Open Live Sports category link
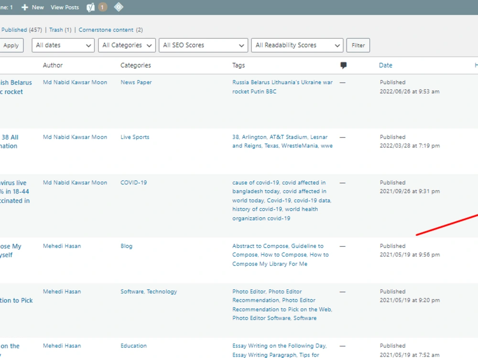 click(135, 137)
